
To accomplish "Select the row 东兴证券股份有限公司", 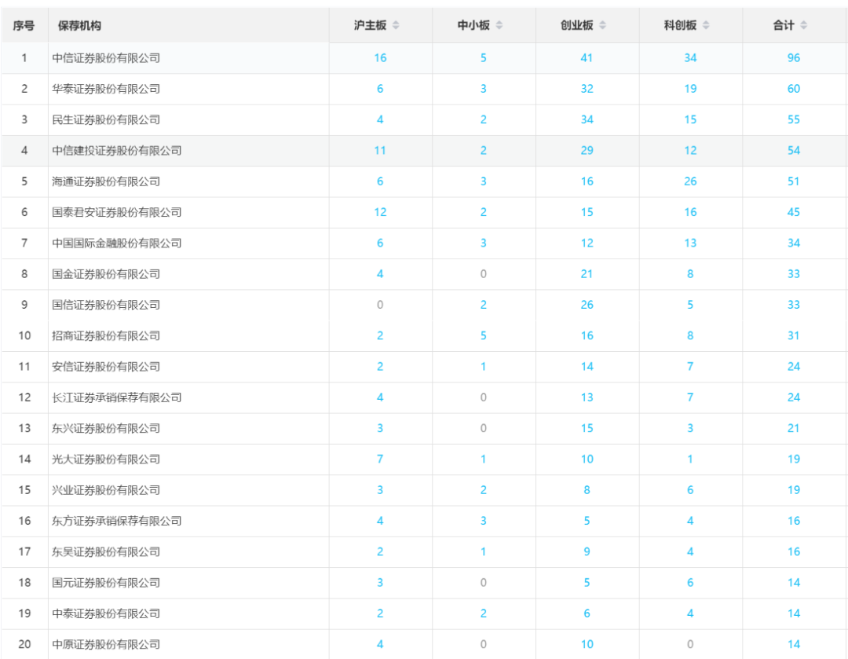I will (x=424, y=428).
